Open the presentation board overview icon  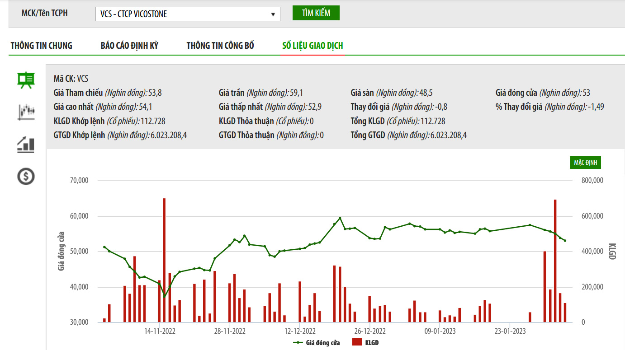click(26, 80)
